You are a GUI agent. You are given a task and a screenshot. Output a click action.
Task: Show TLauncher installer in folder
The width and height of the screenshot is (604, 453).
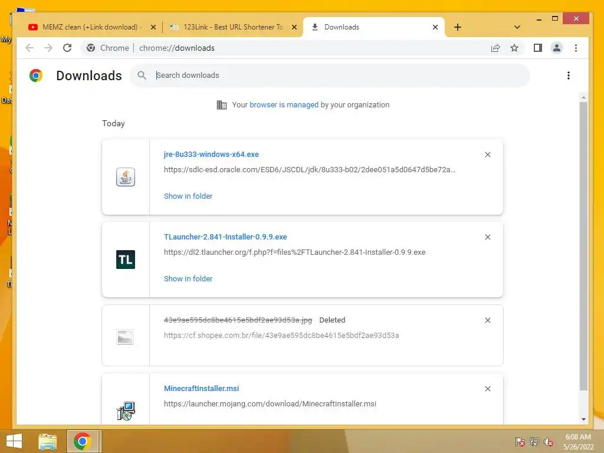coord(188,278)
